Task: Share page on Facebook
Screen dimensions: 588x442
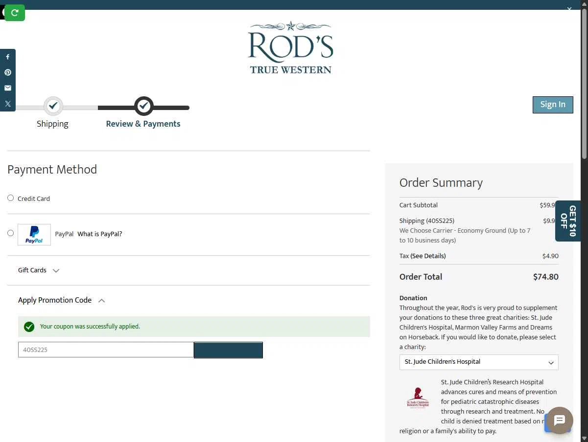Action: coord(8,57)
